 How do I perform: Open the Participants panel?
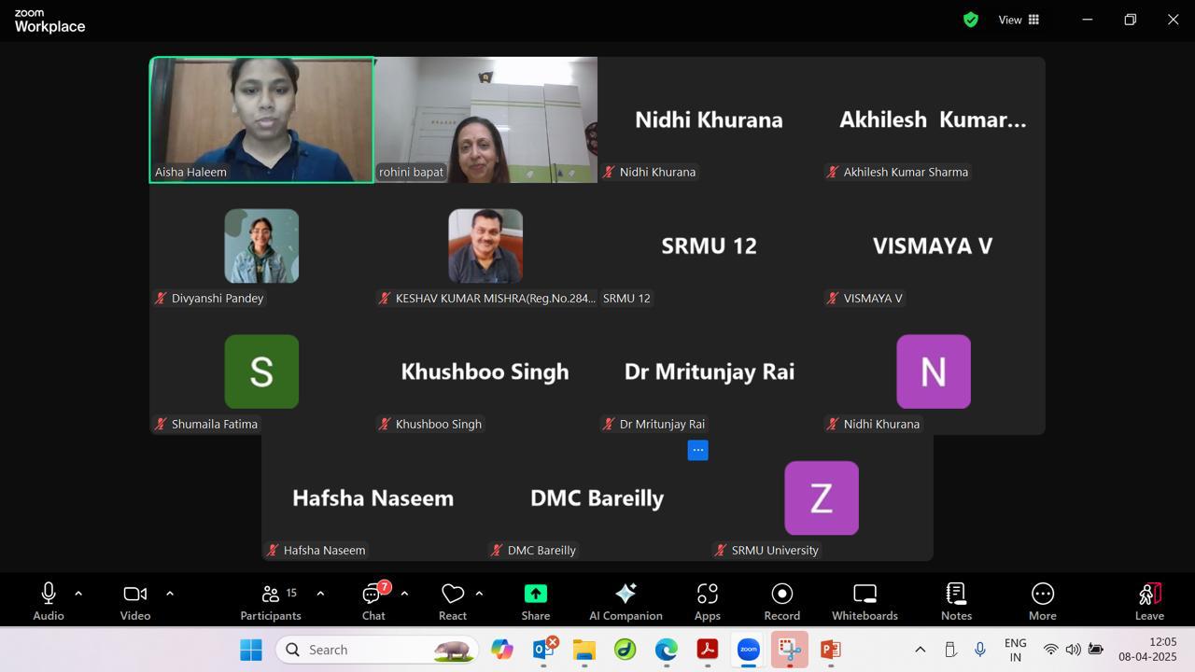pyautogui.click(x=271, y=602)
